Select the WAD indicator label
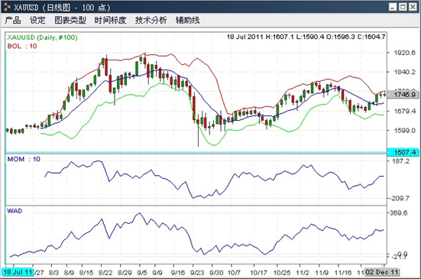The height and width of the screenshot is (279, 421). coord(15,211)
